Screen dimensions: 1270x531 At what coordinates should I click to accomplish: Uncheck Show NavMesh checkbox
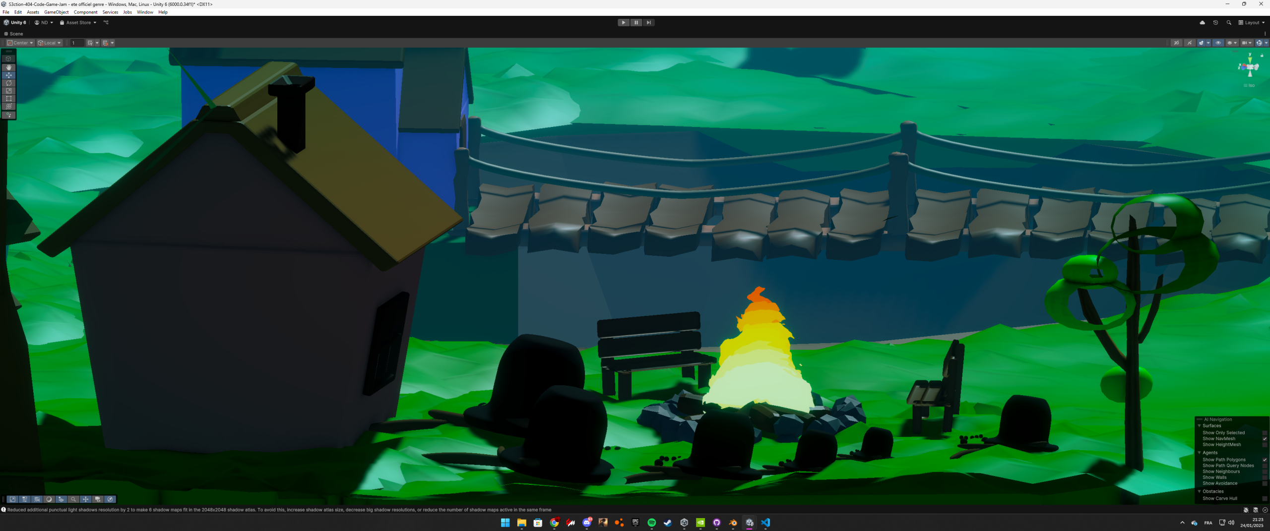point(1265,439)
